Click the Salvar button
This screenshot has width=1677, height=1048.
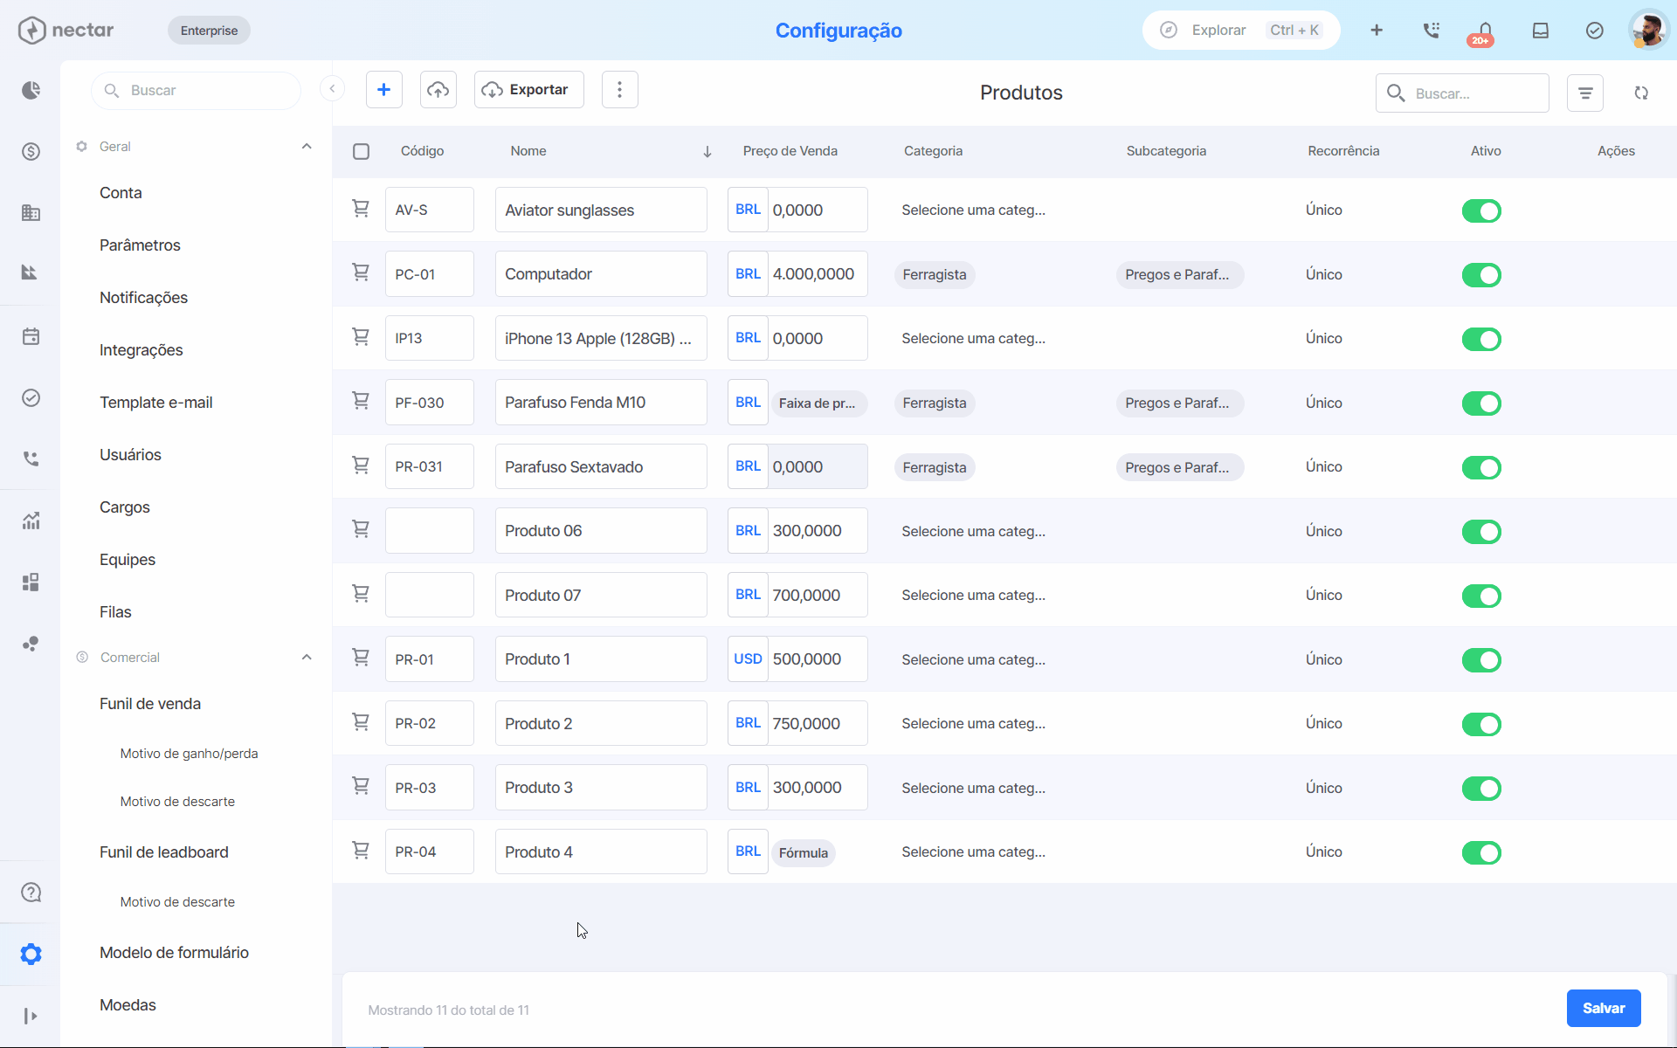[x=1604, y=1008]
